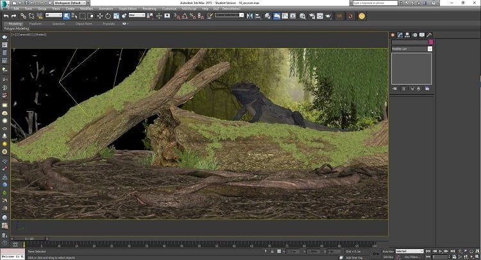Image resolution: width=481 pixels, height=260 pixels.
Task: Click the Select and Link chain icon
Action: click(23, 16)
